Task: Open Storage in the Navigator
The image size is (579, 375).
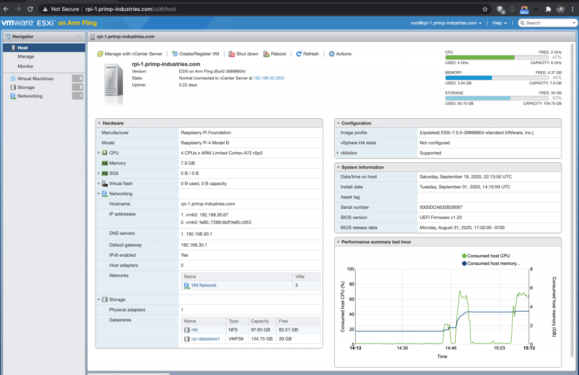Action: click(x=26, y=88)
